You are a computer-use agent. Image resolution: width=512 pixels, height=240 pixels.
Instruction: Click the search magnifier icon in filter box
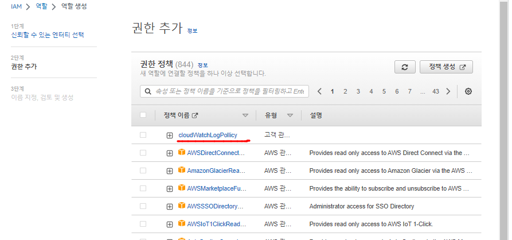[x=148, y=91]
